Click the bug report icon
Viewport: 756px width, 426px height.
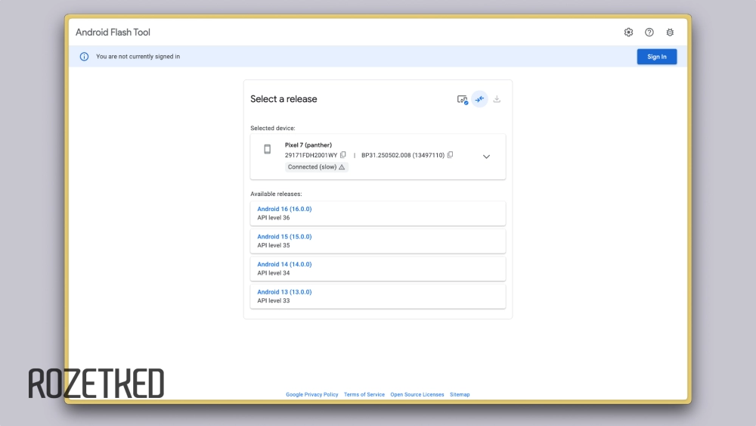point(670,33)
